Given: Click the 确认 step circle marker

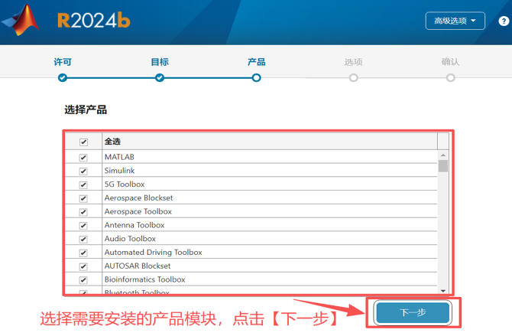Looking at the screenshot, I should [x=451, y=78].
